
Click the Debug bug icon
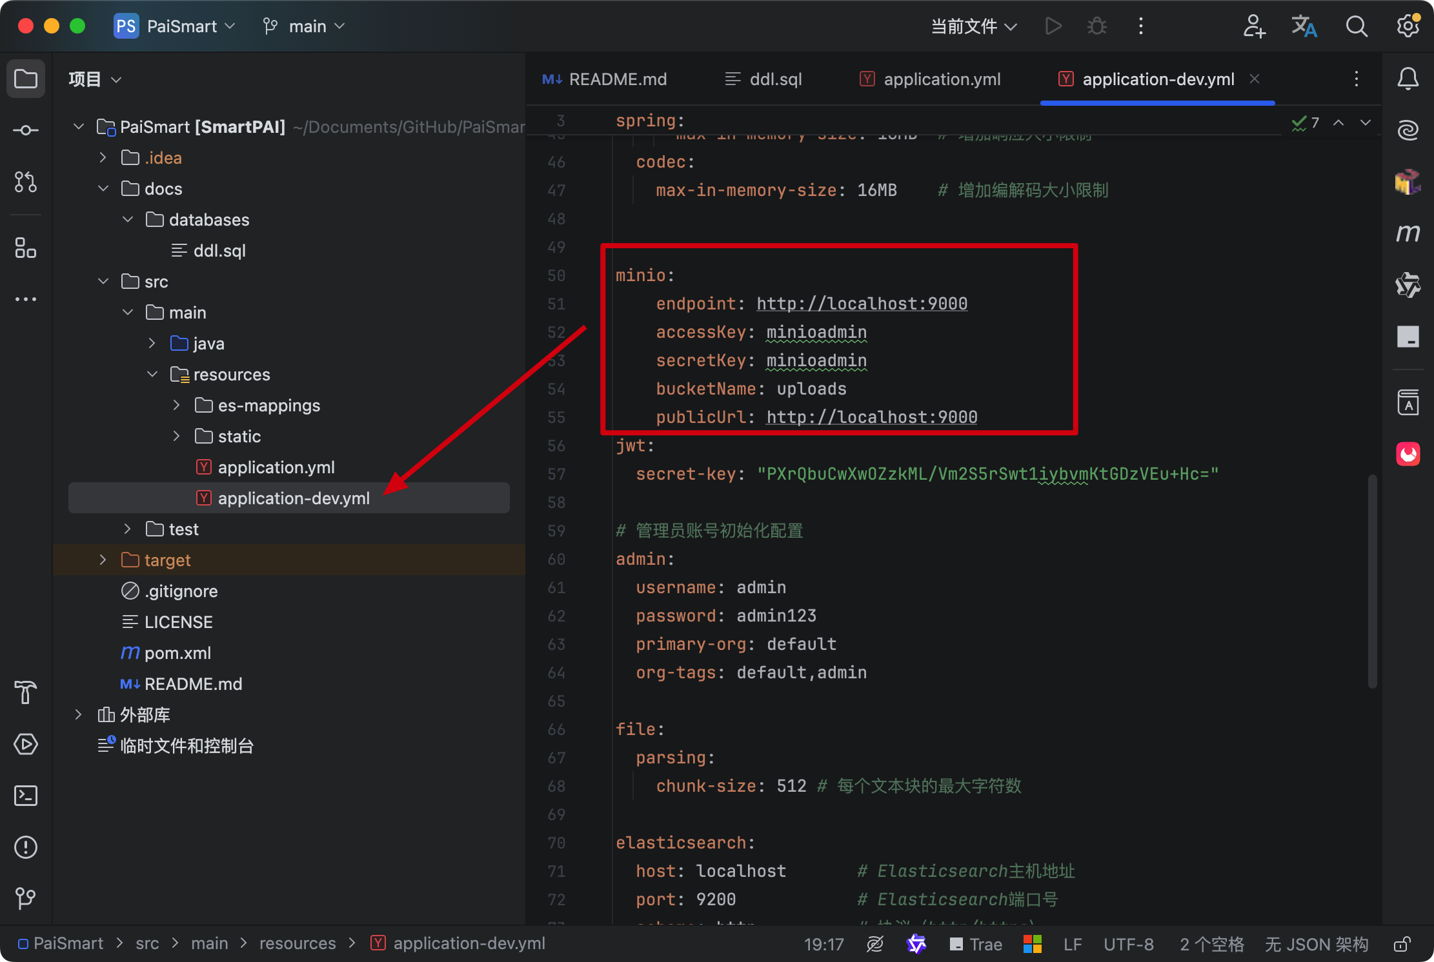tap(1096, 26)
